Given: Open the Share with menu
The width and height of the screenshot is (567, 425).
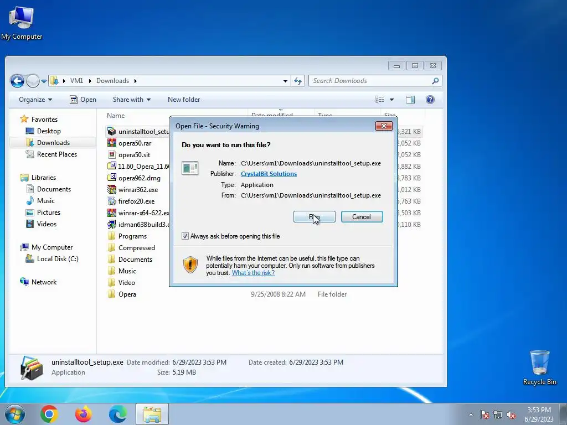Looking at the screenshot, I should (x=132, y=100).
